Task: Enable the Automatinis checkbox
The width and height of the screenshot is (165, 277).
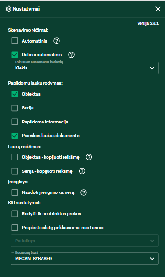Action: click(15, 41)
